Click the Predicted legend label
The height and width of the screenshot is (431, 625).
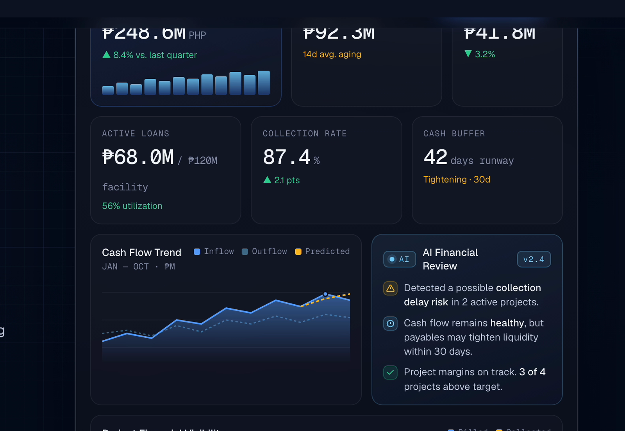[327, 252]
